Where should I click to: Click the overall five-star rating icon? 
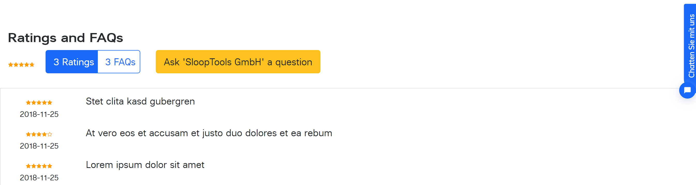[21, 65]
